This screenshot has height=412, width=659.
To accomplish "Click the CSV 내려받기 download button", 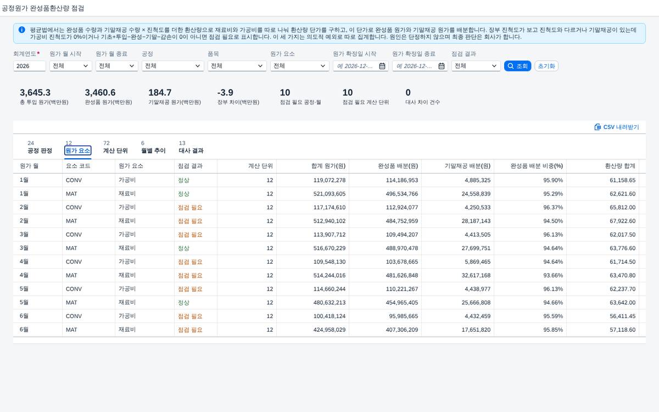I will point(617,127).
